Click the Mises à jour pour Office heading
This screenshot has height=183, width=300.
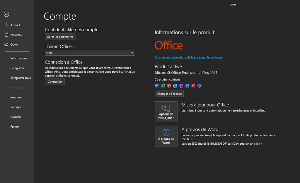(x=205, y=105)
